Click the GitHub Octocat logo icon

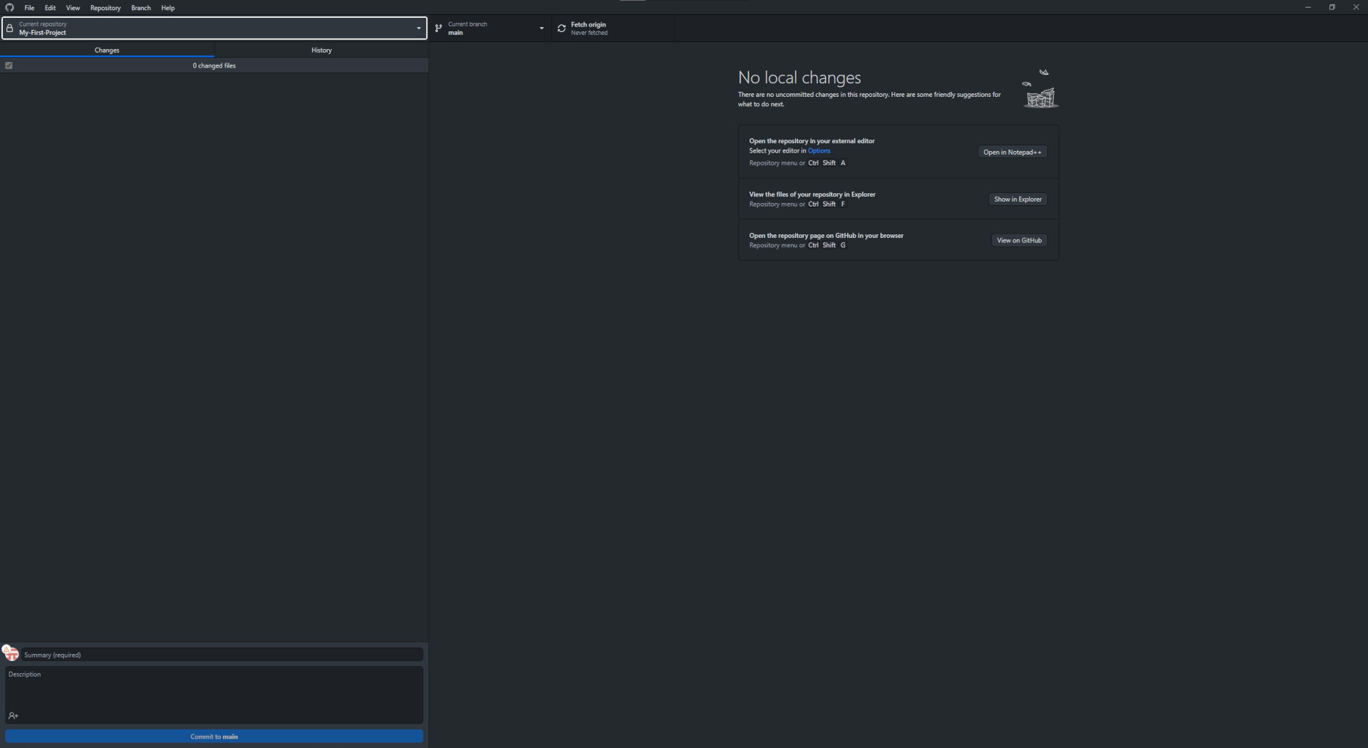pos(9,8)
